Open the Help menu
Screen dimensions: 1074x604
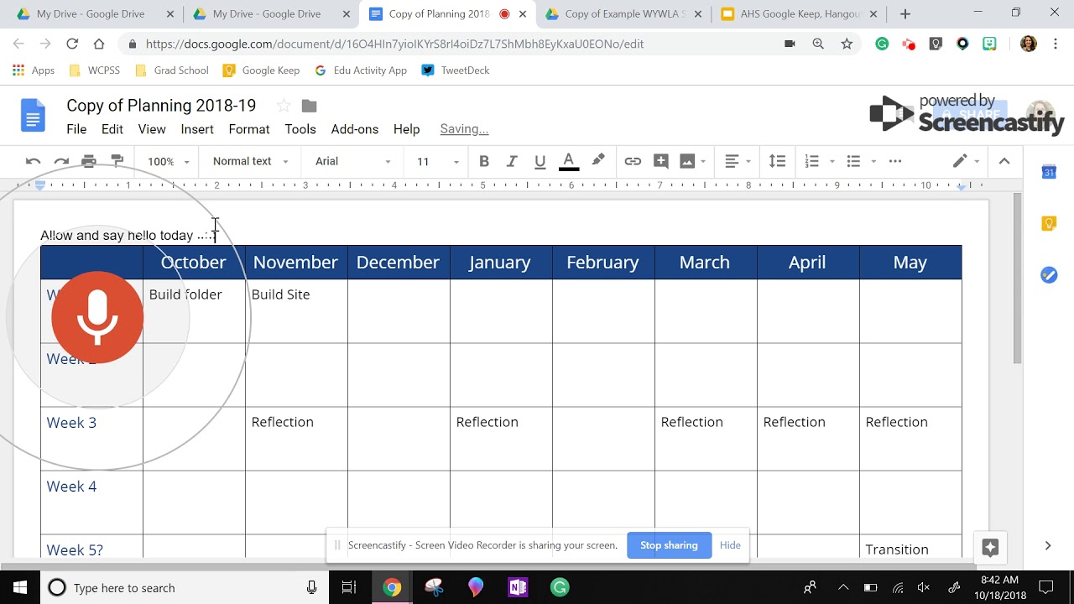[406, 129]
